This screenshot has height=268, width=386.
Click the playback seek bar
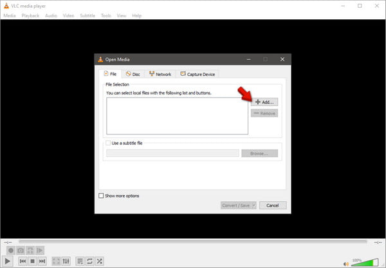(193, 242)
